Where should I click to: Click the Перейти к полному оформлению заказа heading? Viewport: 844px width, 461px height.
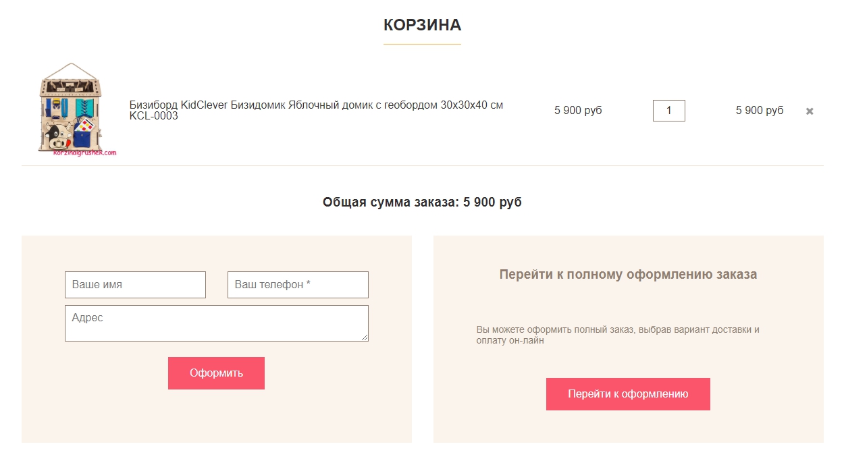pyautogui.click(x=628, y=275)
